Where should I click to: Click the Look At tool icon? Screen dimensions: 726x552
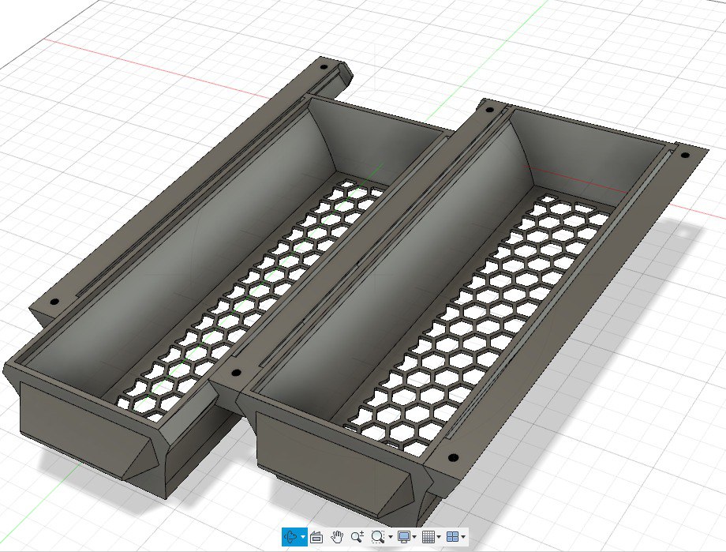(316, 537)
